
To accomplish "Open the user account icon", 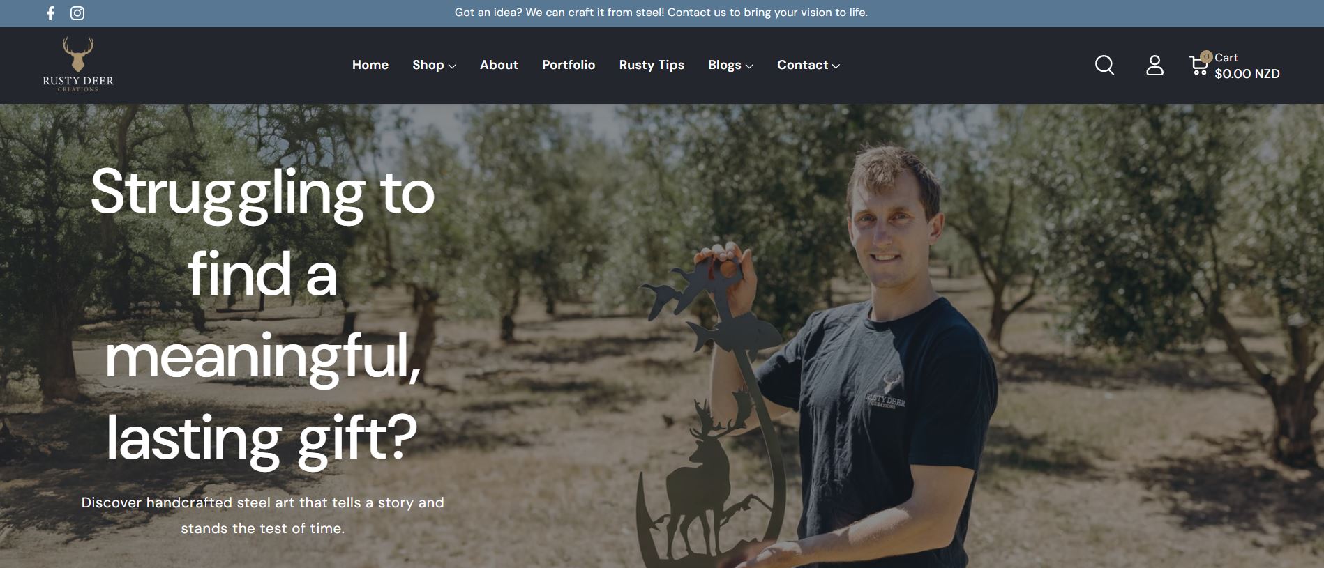I will click(1154, 65).
